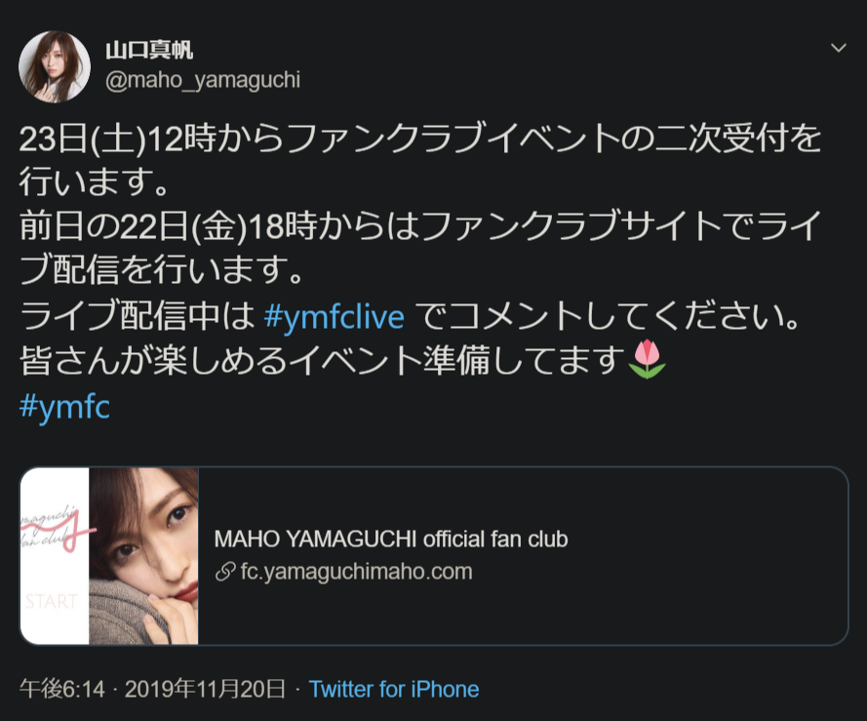Click the tweet line 皆さんが楽しめるイベント
The width and height of the screenshot is (867, 721).
343,360
